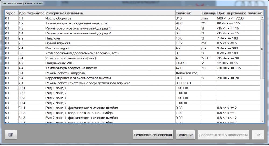Select Регулировочное значение лямбда ряд 1
This screenshot has height=146, width=269.
[x=133, y=28]
